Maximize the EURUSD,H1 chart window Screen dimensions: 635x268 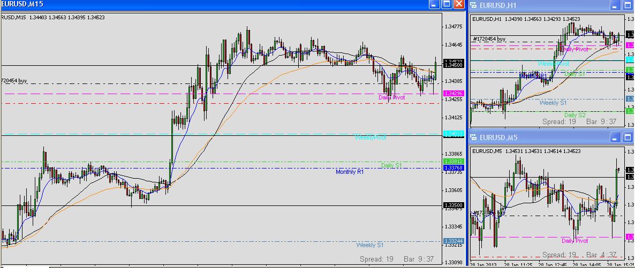point(628,5)
